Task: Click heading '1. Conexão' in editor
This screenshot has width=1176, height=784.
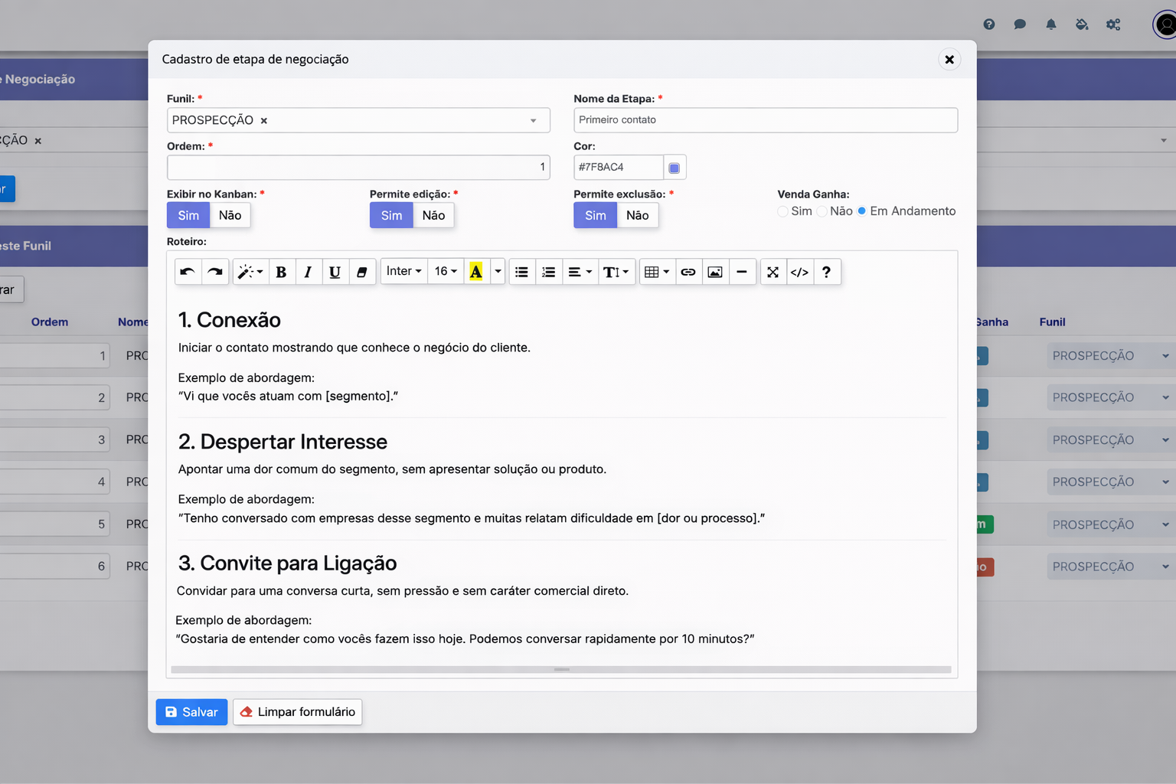Action: click(x=230, y=320)
